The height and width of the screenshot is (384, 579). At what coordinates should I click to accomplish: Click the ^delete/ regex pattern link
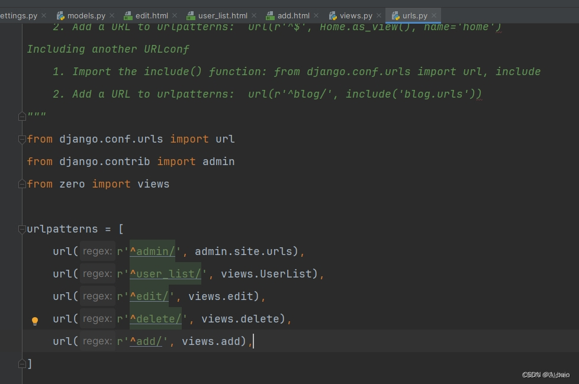click(156, 319)
